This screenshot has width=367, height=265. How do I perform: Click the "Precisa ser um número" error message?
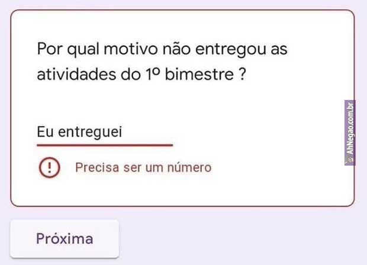(x=143, y=167)
